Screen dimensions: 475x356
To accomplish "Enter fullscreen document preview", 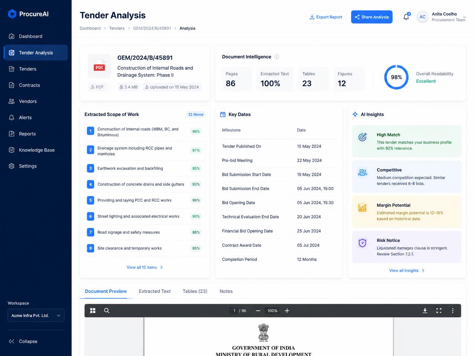I will (439, 311).
